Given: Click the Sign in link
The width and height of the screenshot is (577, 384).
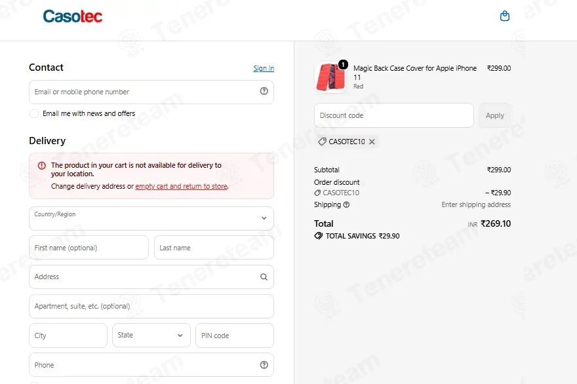Looking at the screenshot, I should tap(264, 68).
